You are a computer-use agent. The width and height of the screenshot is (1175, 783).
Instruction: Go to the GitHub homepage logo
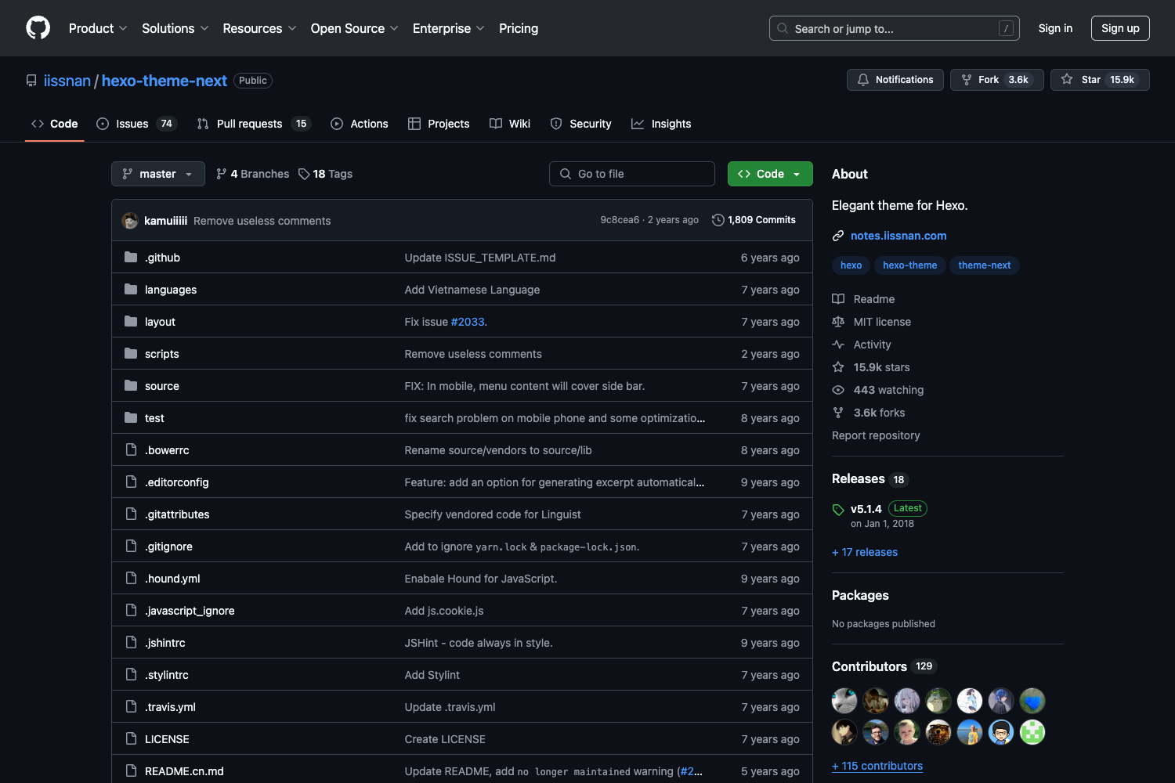(38, 28)
